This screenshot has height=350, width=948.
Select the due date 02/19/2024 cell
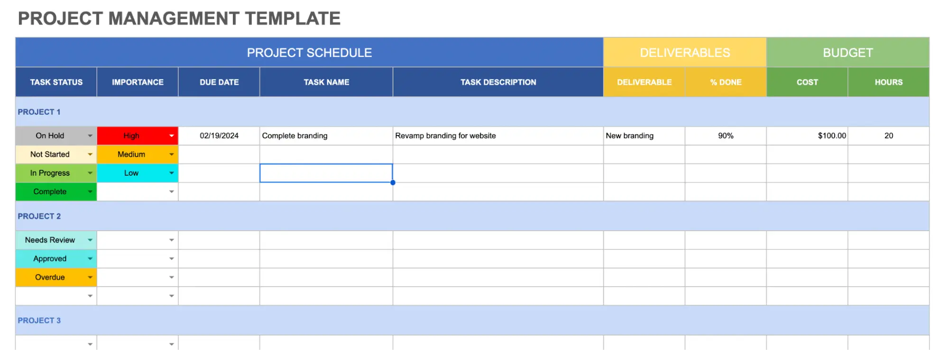click(219, 135)
